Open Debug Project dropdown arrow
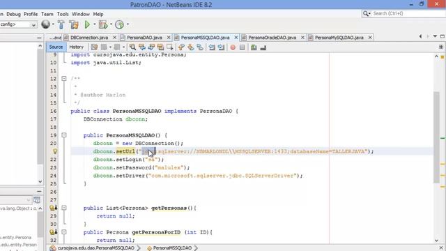Image resolution: width=446 pixels, height=251 pixels. [111, 24]
